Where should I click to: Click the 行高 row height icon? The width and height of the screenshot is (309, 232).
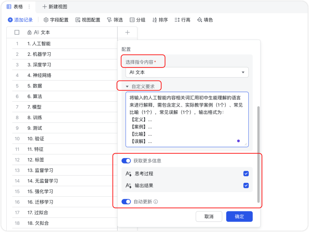pyautogui.click(x=177, y=20)
